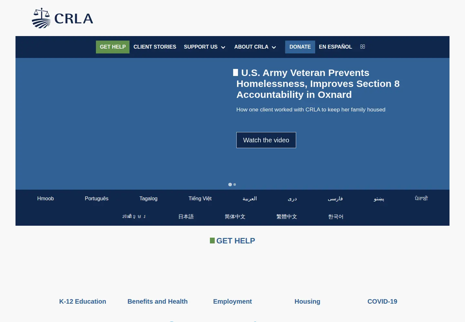Choose Simplified Chinese (简体中文) language
The image size is (465, 322).
235,217
